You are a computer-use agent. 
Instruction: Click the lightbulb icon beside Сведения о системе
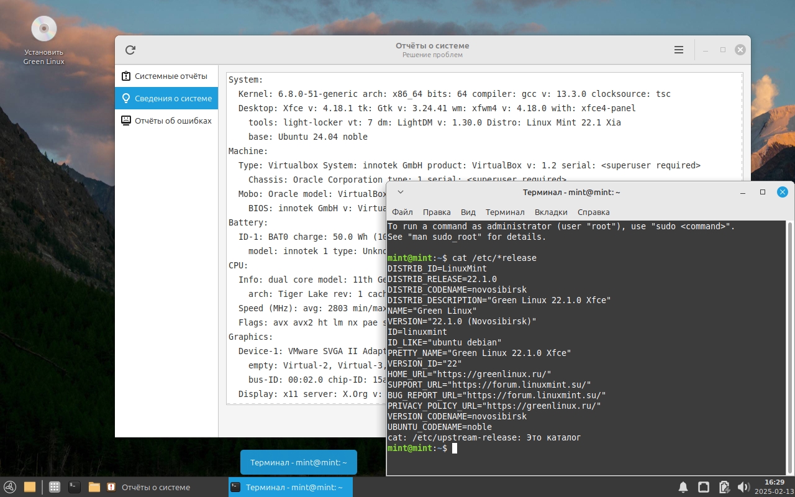126,98
